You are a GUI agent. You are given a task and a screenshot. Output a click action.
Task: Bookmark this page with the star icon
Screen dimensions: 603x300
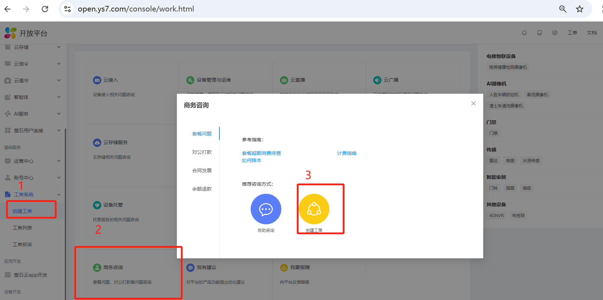coord(579,9)
